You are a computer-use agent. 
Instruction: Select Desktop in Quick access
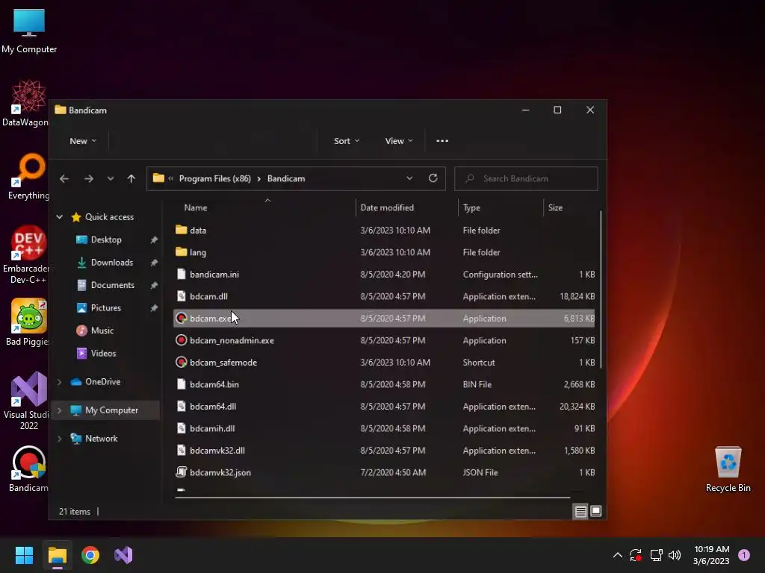coord(106,239)
